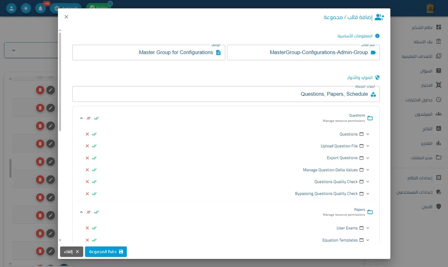Grant all in the Papers group header

(96, 212)
